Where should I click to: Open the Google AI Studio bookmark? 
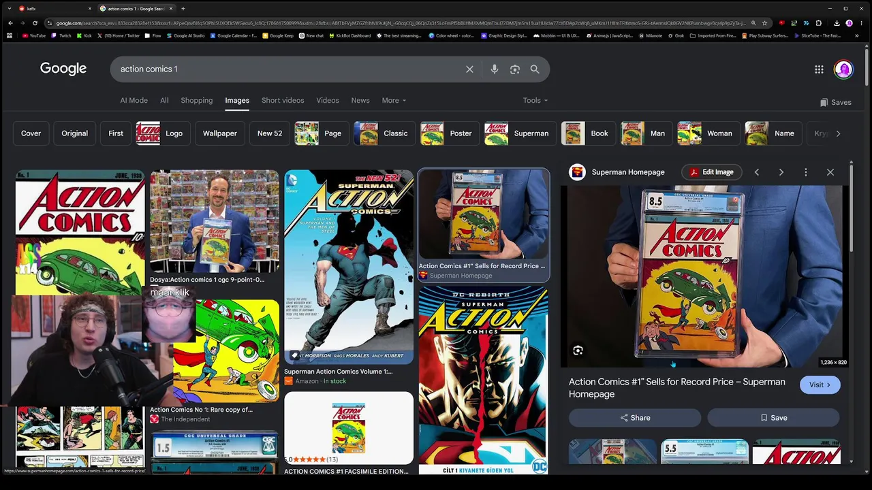coord(186,35)
